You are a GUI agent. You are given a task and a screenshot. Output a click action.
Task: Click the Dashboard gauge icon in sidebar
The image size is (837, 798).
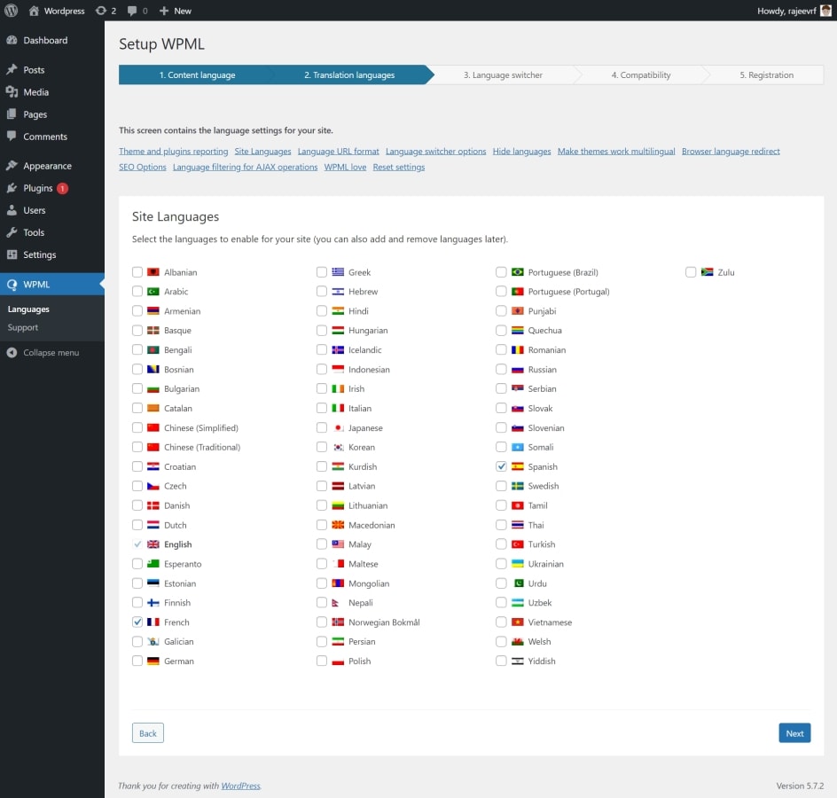[x=12, y=40]
